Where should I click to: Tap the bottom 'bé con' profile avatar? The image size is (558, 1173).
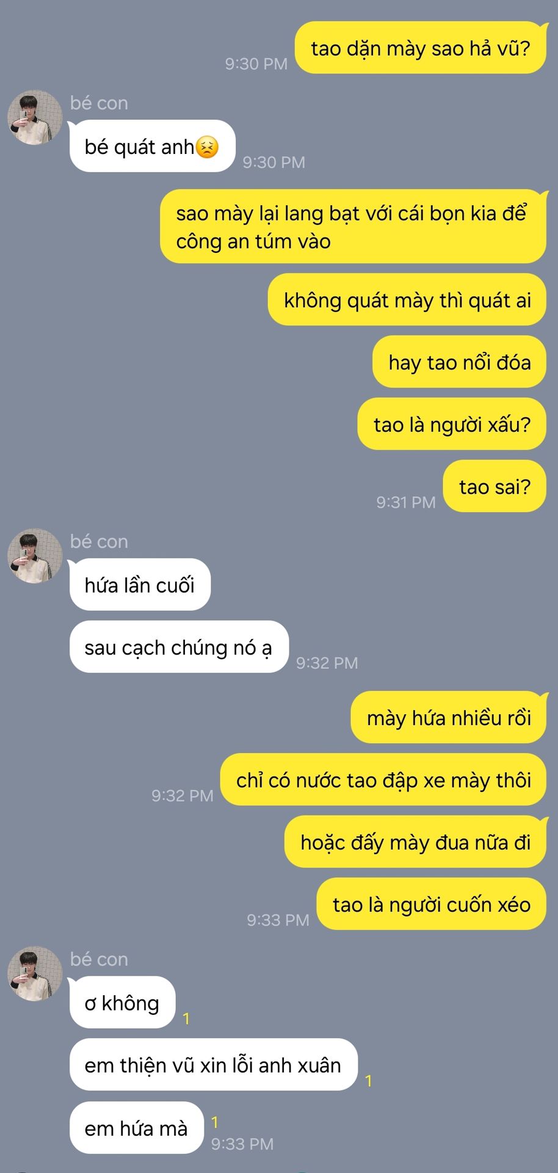[x=35, y=974]
